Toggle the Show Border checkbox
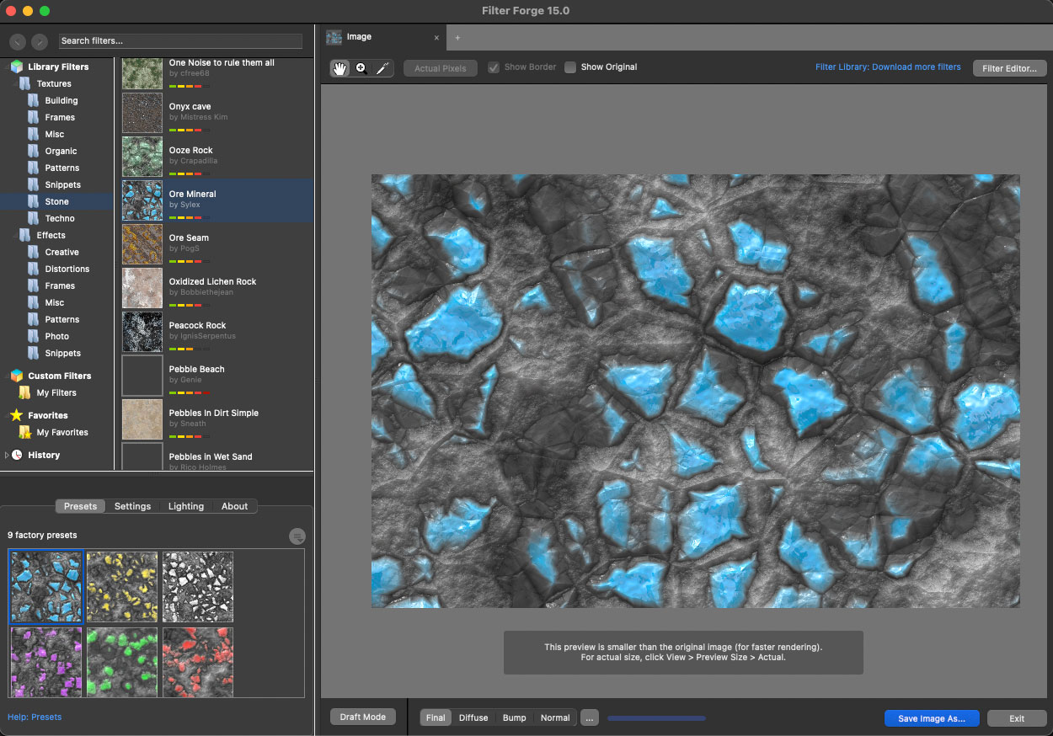Image resolution: width=1053 pixels, height=736 pixels. pyautogui.click(x=494, y=67)
